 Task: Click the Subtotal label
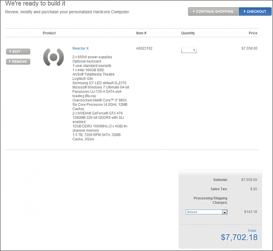point(220,180)
